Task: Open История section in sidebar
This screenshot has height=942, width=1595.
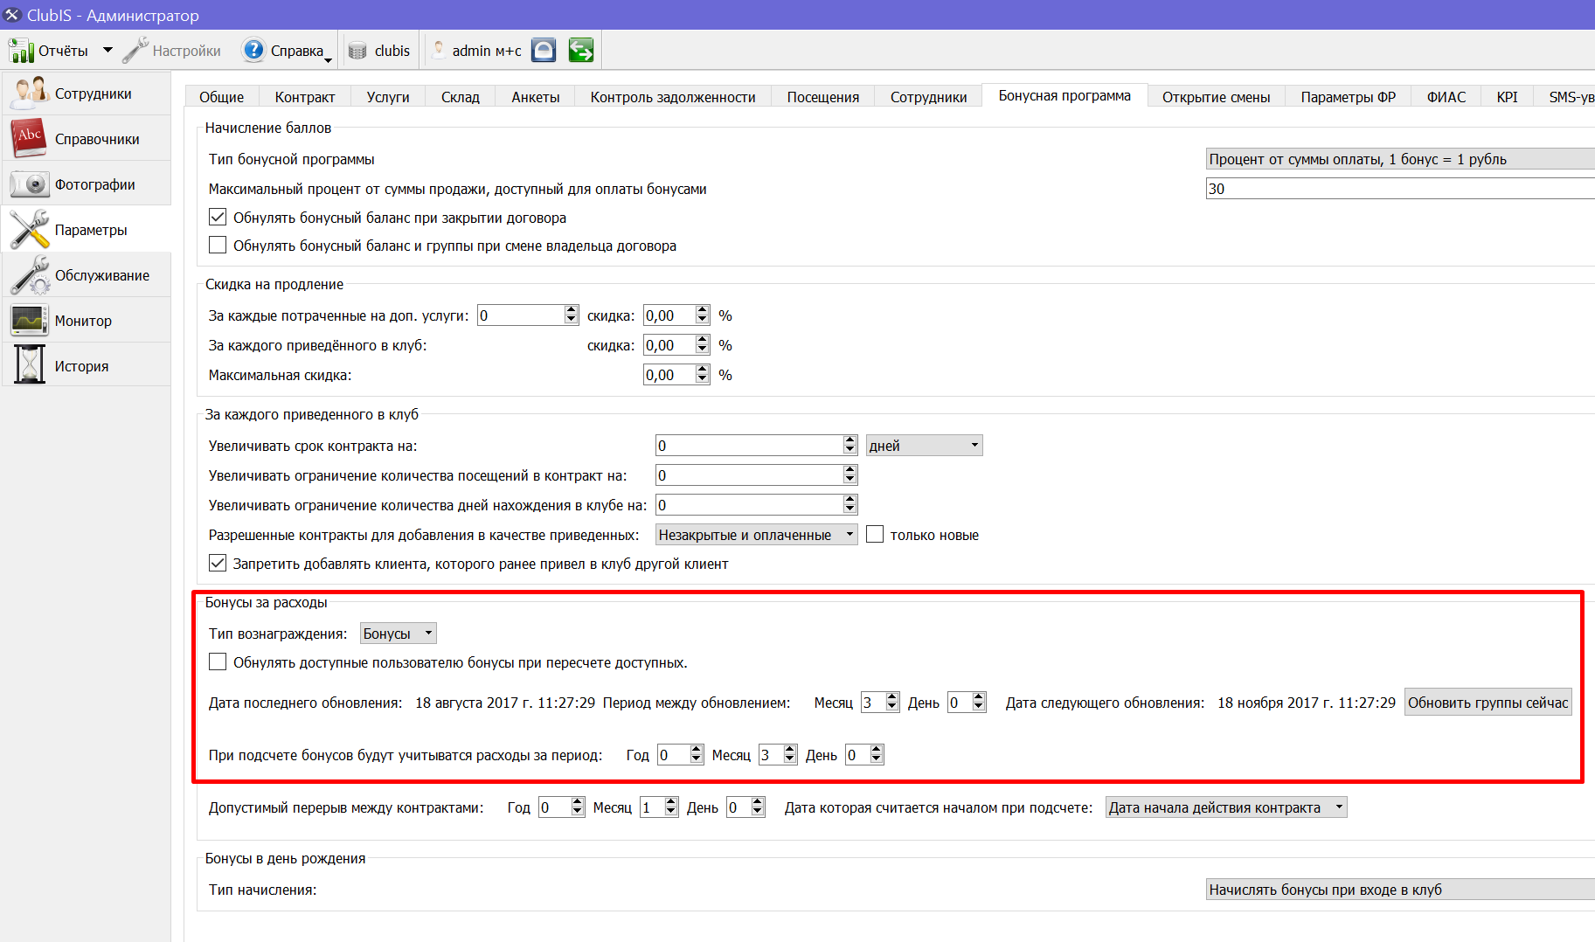Action: [x=86, y=366]
